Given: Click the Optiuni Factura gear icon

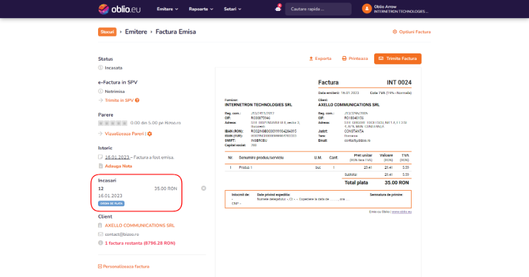Looking at the screenshot, I should [x=395, y=32].
